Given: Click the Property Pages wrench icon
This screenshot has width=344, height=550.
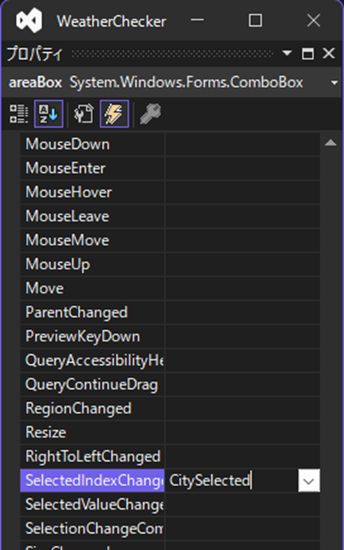Looking at the screenshot, I should point(151,114).
